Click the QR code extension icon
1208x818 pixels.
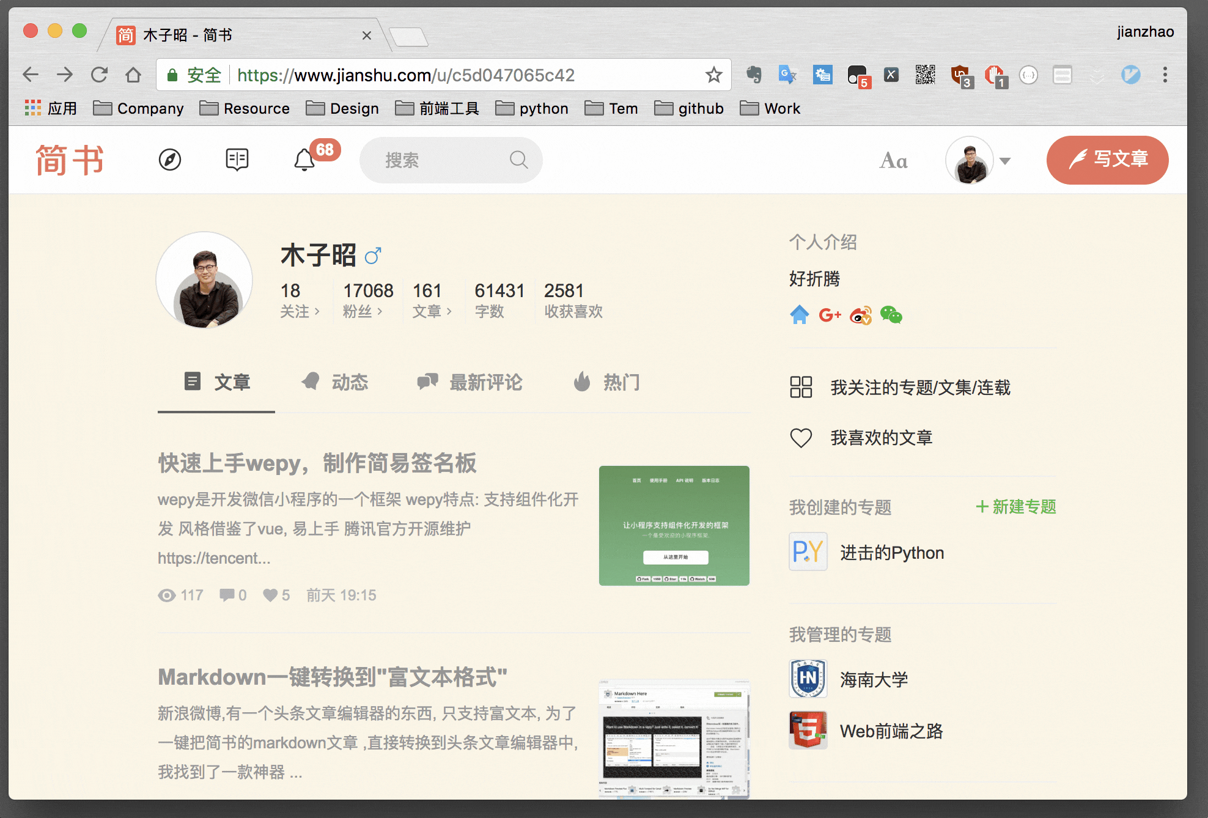coord(925,75)
